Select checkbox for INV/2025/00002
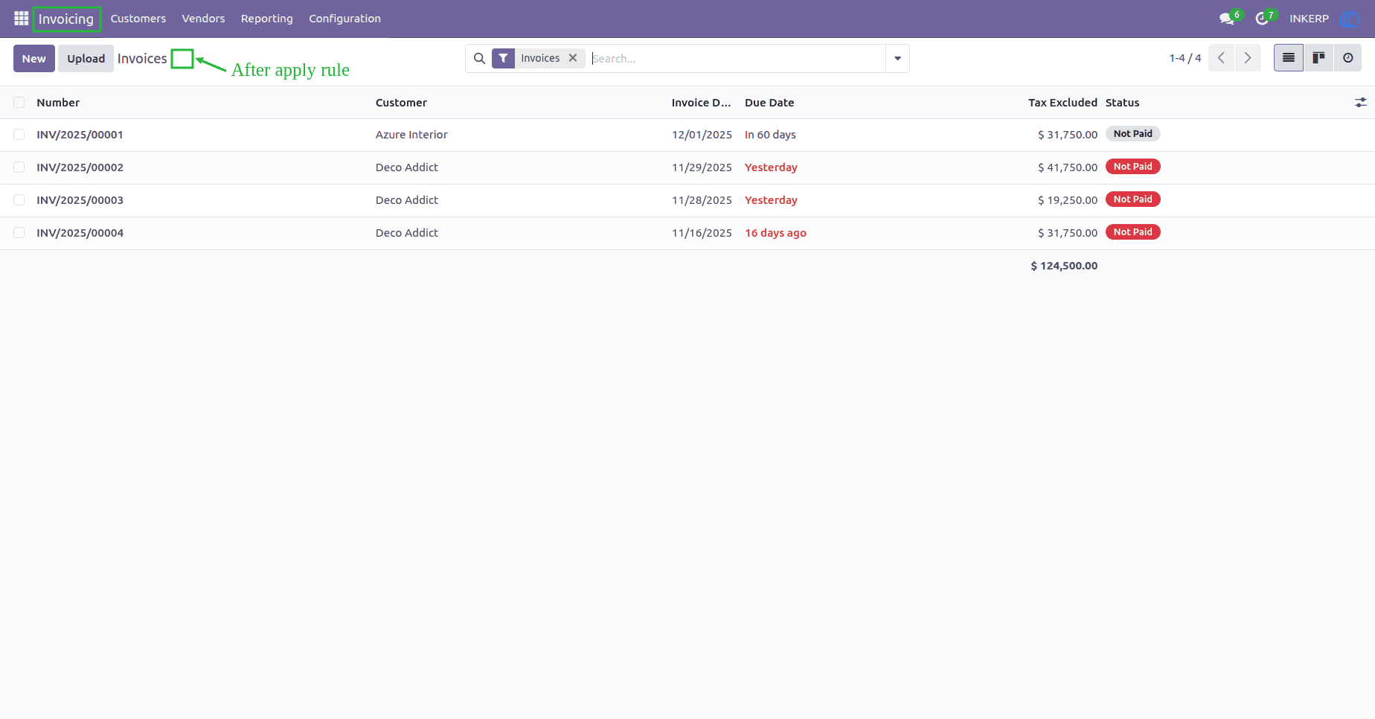The height and width of the screenshot is (719, 1375). click(x=19, y=167)
